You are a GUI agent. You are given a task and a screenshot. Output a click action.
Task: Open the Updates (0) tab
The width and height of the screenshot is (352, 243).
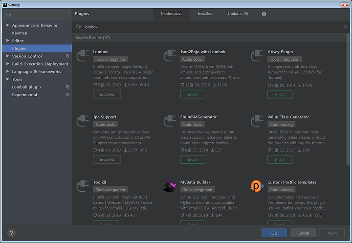click(238, 14)
